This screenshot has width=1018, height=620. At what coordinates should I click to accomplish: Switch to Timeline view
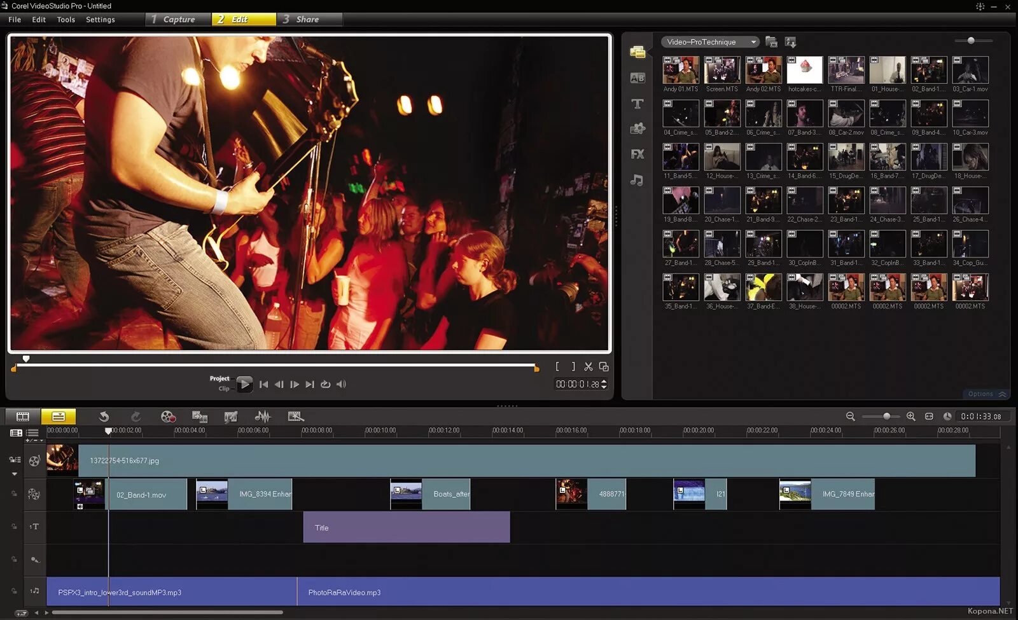point(59,417)
